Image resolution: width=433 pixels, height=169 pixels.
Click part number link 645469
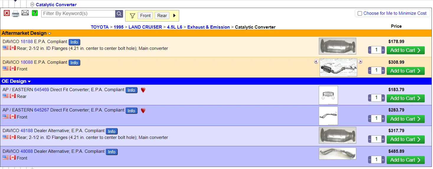[x=42, y=90]
